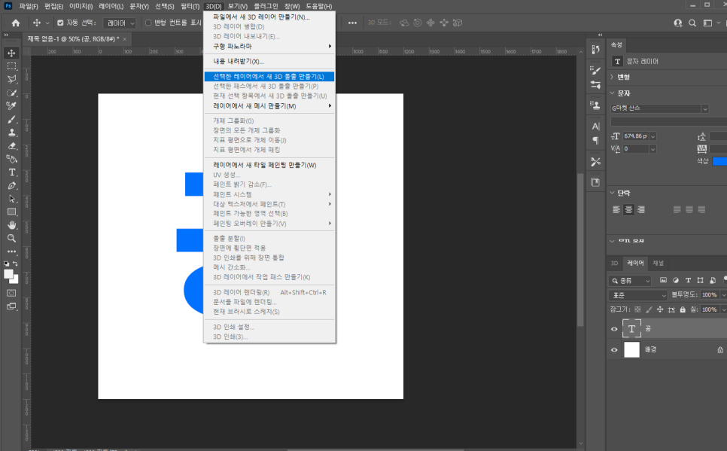Image resolution: width=727 pixels, height=451 pixels.
Task: Open the search magnifier in top bar
Action: coord(692,23)
